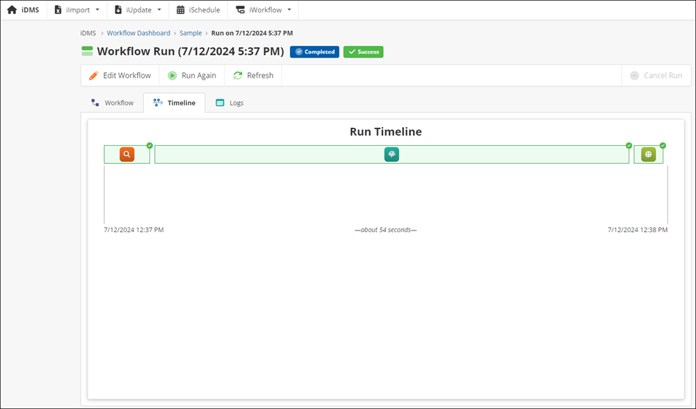The width and height of the screenshot is (696, 409).
Task: Click the long middle timeline bar
Action: point(278,154)
